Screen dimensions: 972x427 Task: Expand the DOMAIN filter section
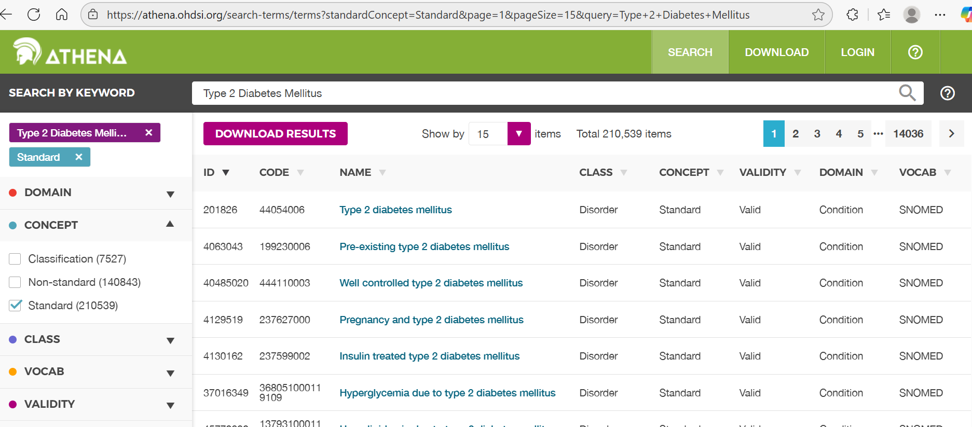170,194
